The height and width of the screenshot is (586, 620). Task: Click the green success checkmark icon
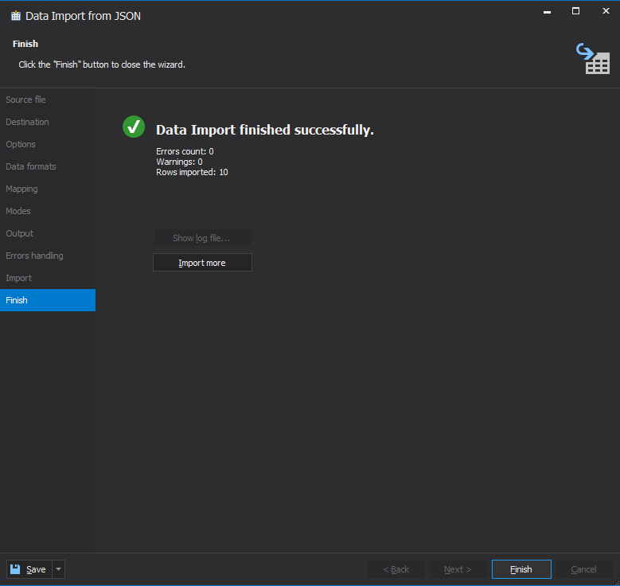[134, 127]
